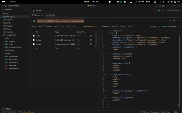182x113 pixels.
Task: Click the request URL input field
Action: 102,21
